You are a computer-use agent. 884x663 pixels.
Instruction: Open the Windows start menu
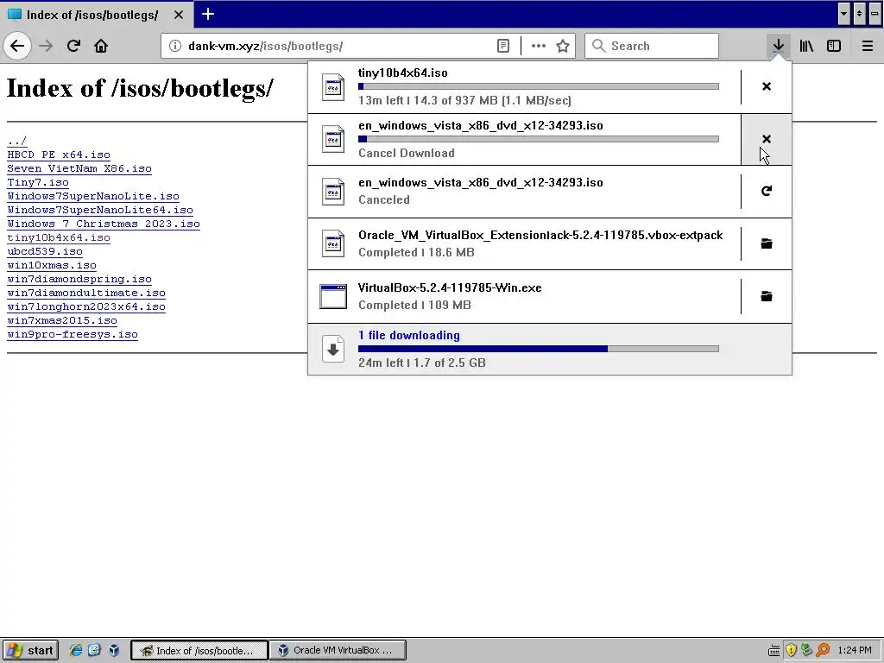pyautogui.click(x=30, y=650)
